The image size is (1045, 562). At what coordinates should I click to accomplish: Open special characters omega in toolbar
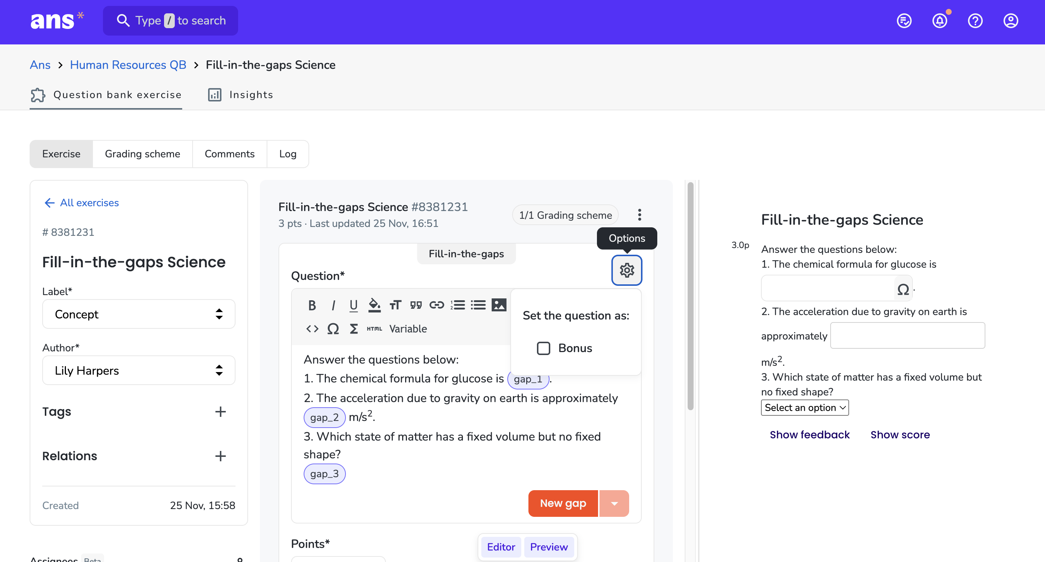click(333, 328)
